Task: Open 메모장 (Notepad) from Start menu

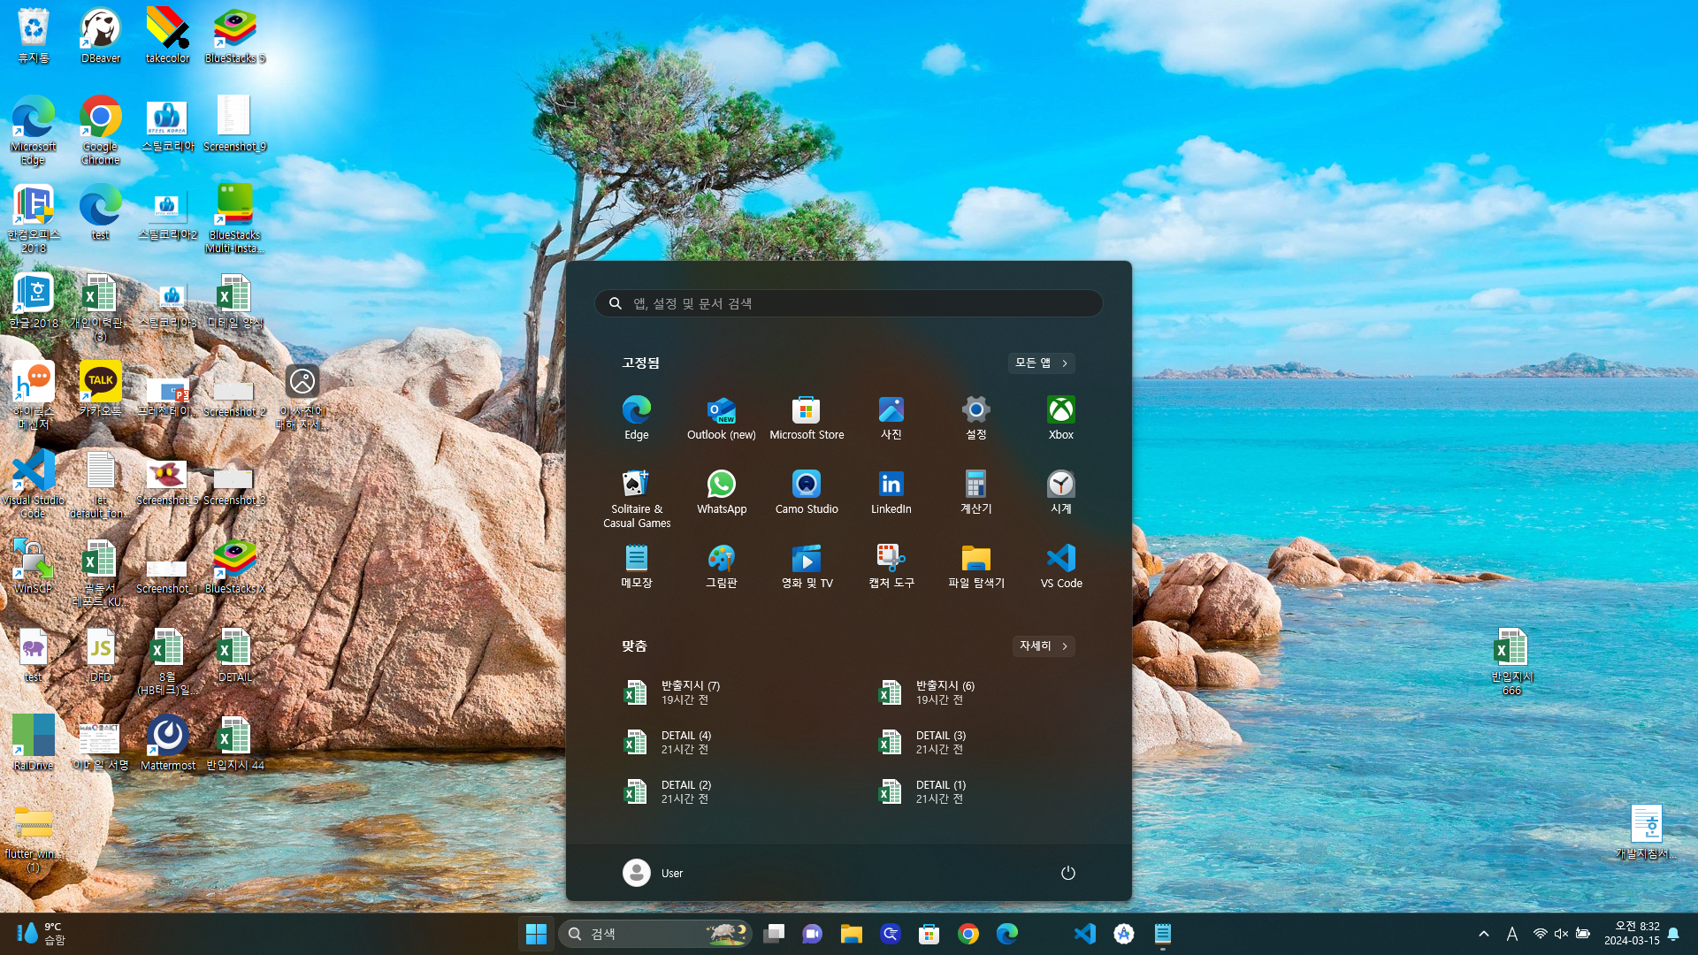Action: coord(637,566)
